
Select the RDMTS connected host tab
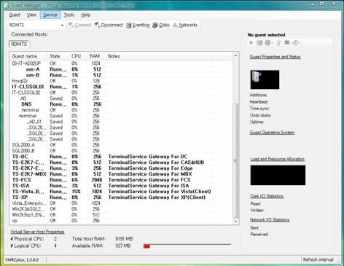click(x=19, y=44)
